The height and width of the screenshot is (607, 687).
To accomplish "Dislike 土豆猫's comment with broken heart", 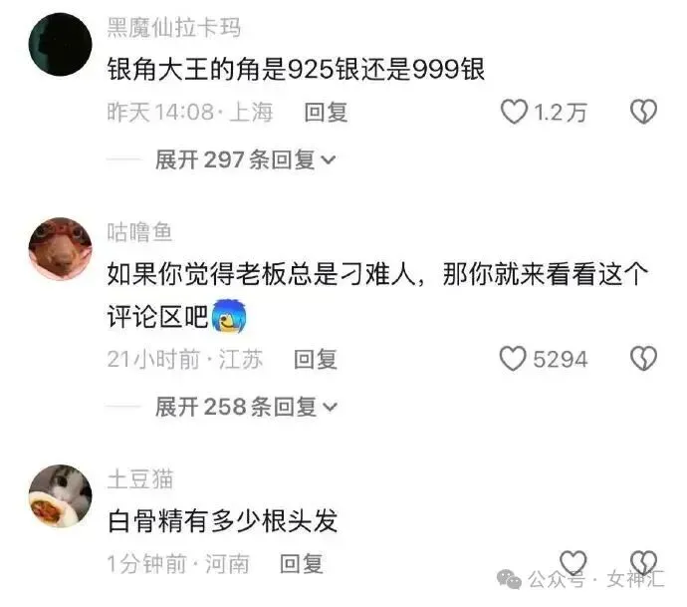I will coord(643,562).
